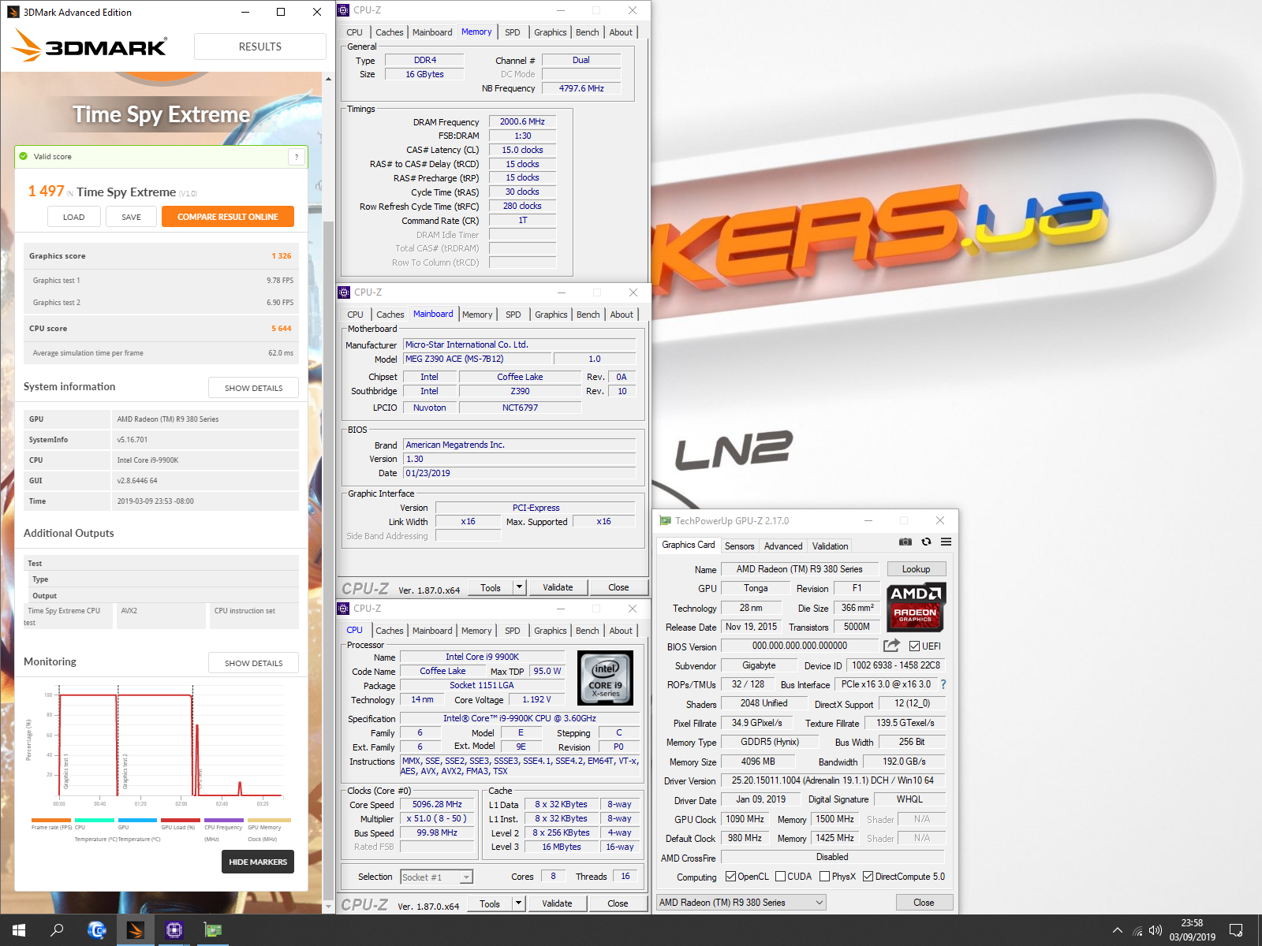
Task: Open the Advanced tab in GPU-Z
Action: tap(783, 546)
